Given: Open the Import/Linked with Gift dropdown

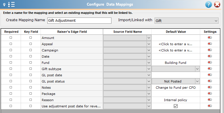Looking at the screenshot, I should 186,21.
